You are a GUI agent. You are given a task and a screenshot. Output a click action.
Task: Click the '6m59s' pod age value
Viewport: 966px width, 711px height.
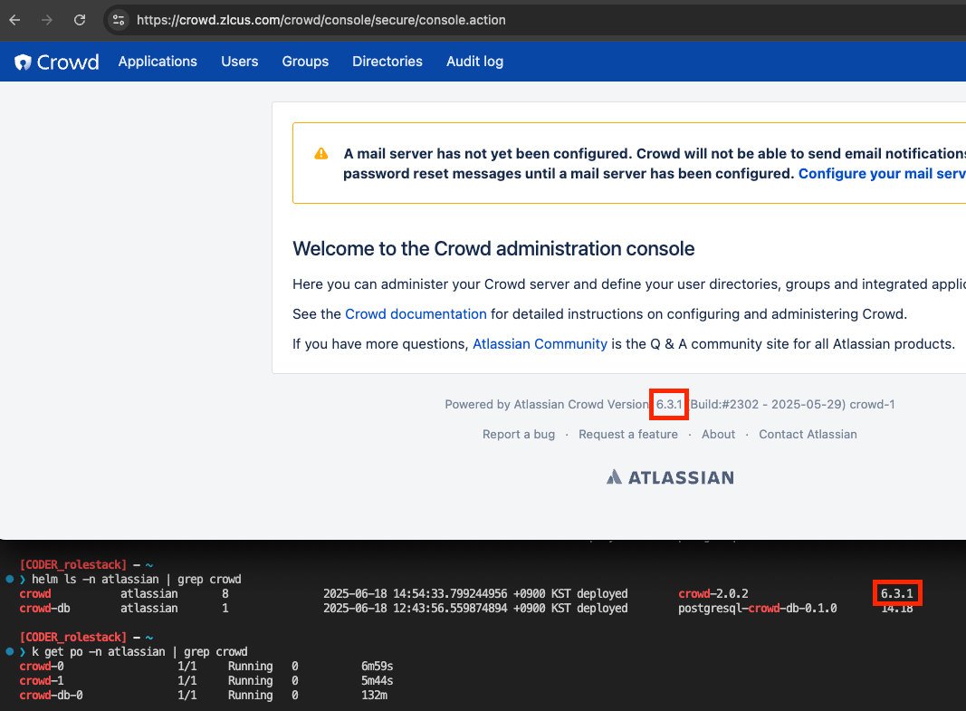(x=377, y=666)
